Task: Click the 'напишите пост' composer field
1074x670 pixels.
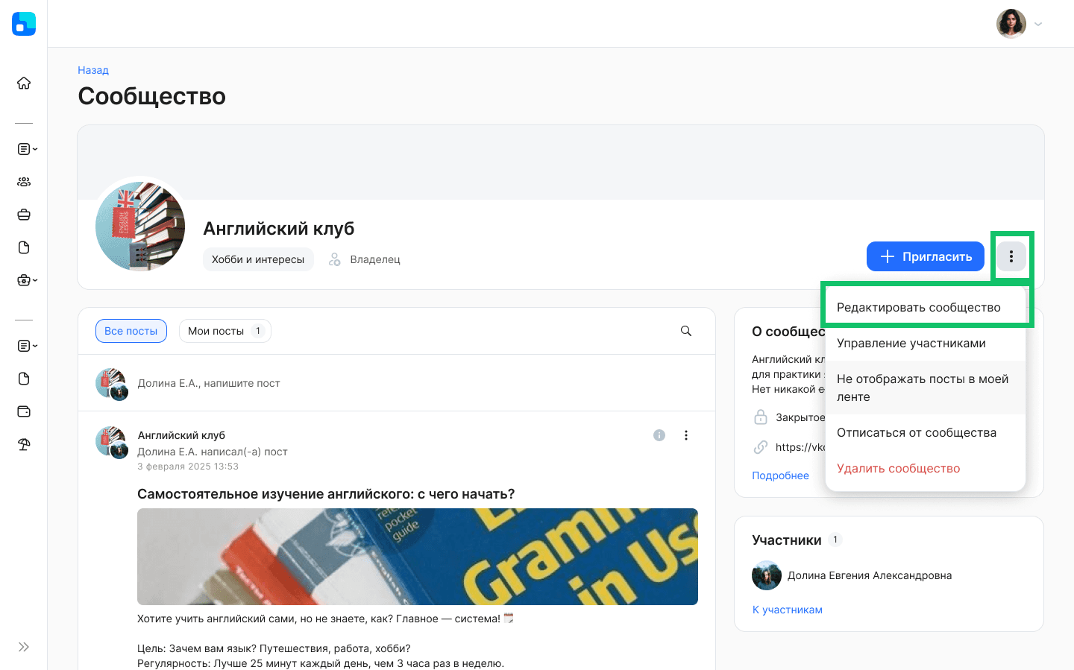Action: [209, 382]
